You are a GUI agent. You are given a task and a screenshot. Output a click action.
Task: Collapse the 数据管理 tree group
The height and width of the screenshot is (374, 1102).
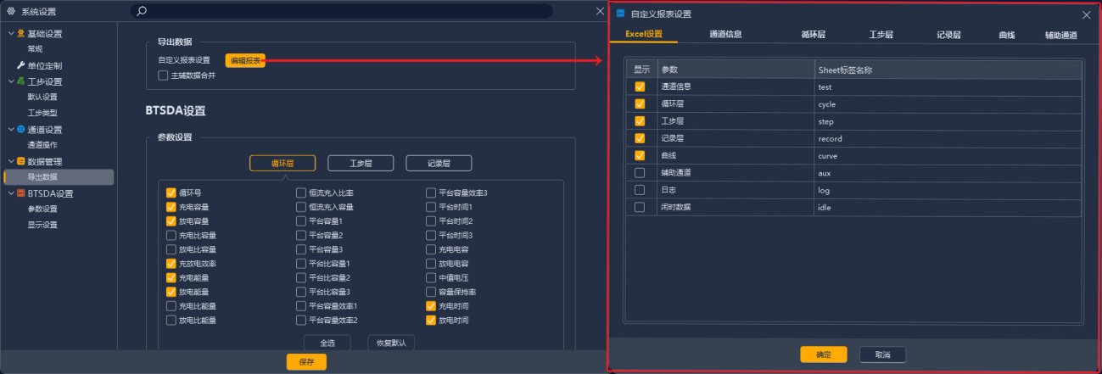(x=11, y=161)
